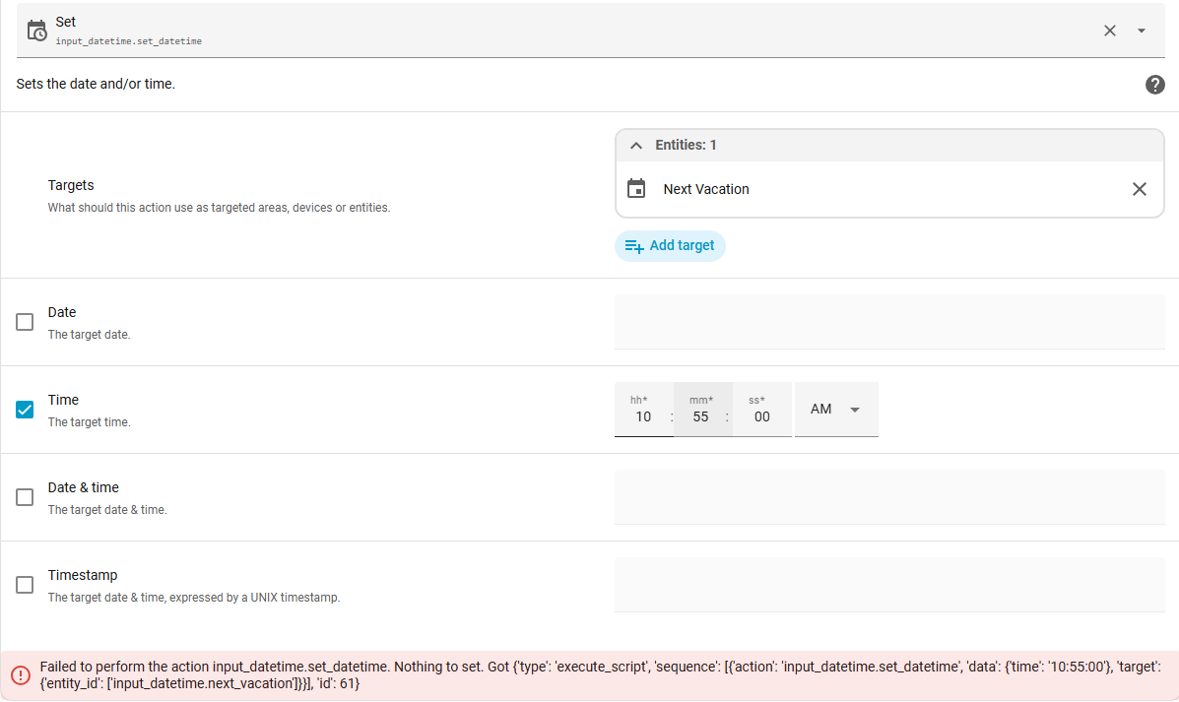Screen dimensions: 1179x702
Task: Click the seconds field showing 00
Action: tap(761, 416)
